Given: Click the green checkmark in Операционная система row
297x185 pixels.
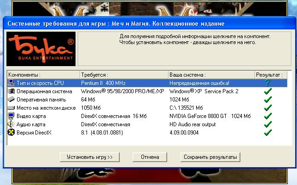Looking at the screenshot, I should pos(268,91).
